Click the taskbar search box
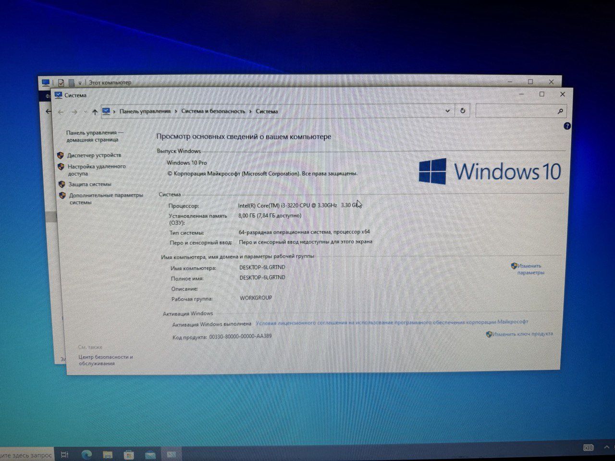 point(26,454)
